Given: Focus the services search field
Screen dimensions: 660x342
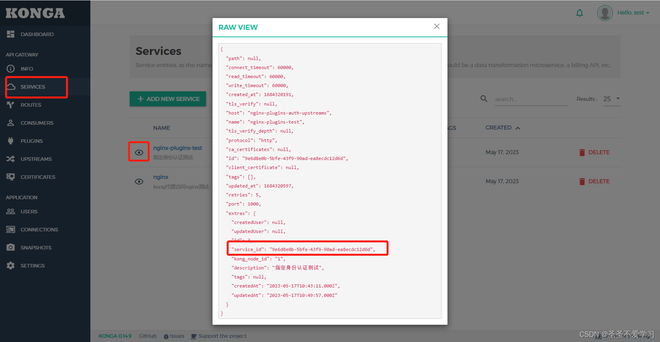Looking at the screenshot, I should [x=531, y=99].
